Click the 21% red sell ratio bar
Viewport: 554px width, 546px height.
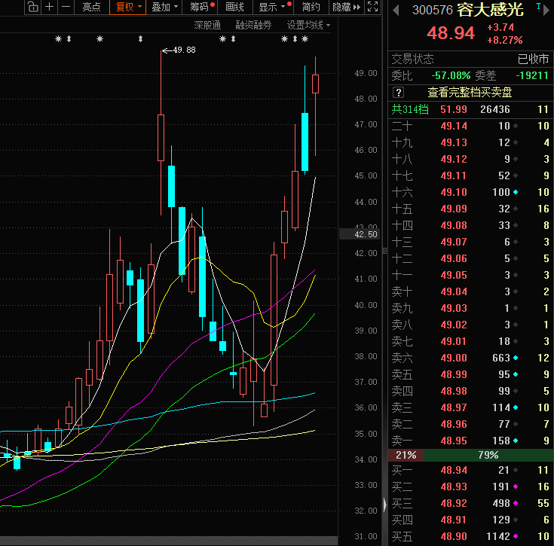tap(406, 455)
